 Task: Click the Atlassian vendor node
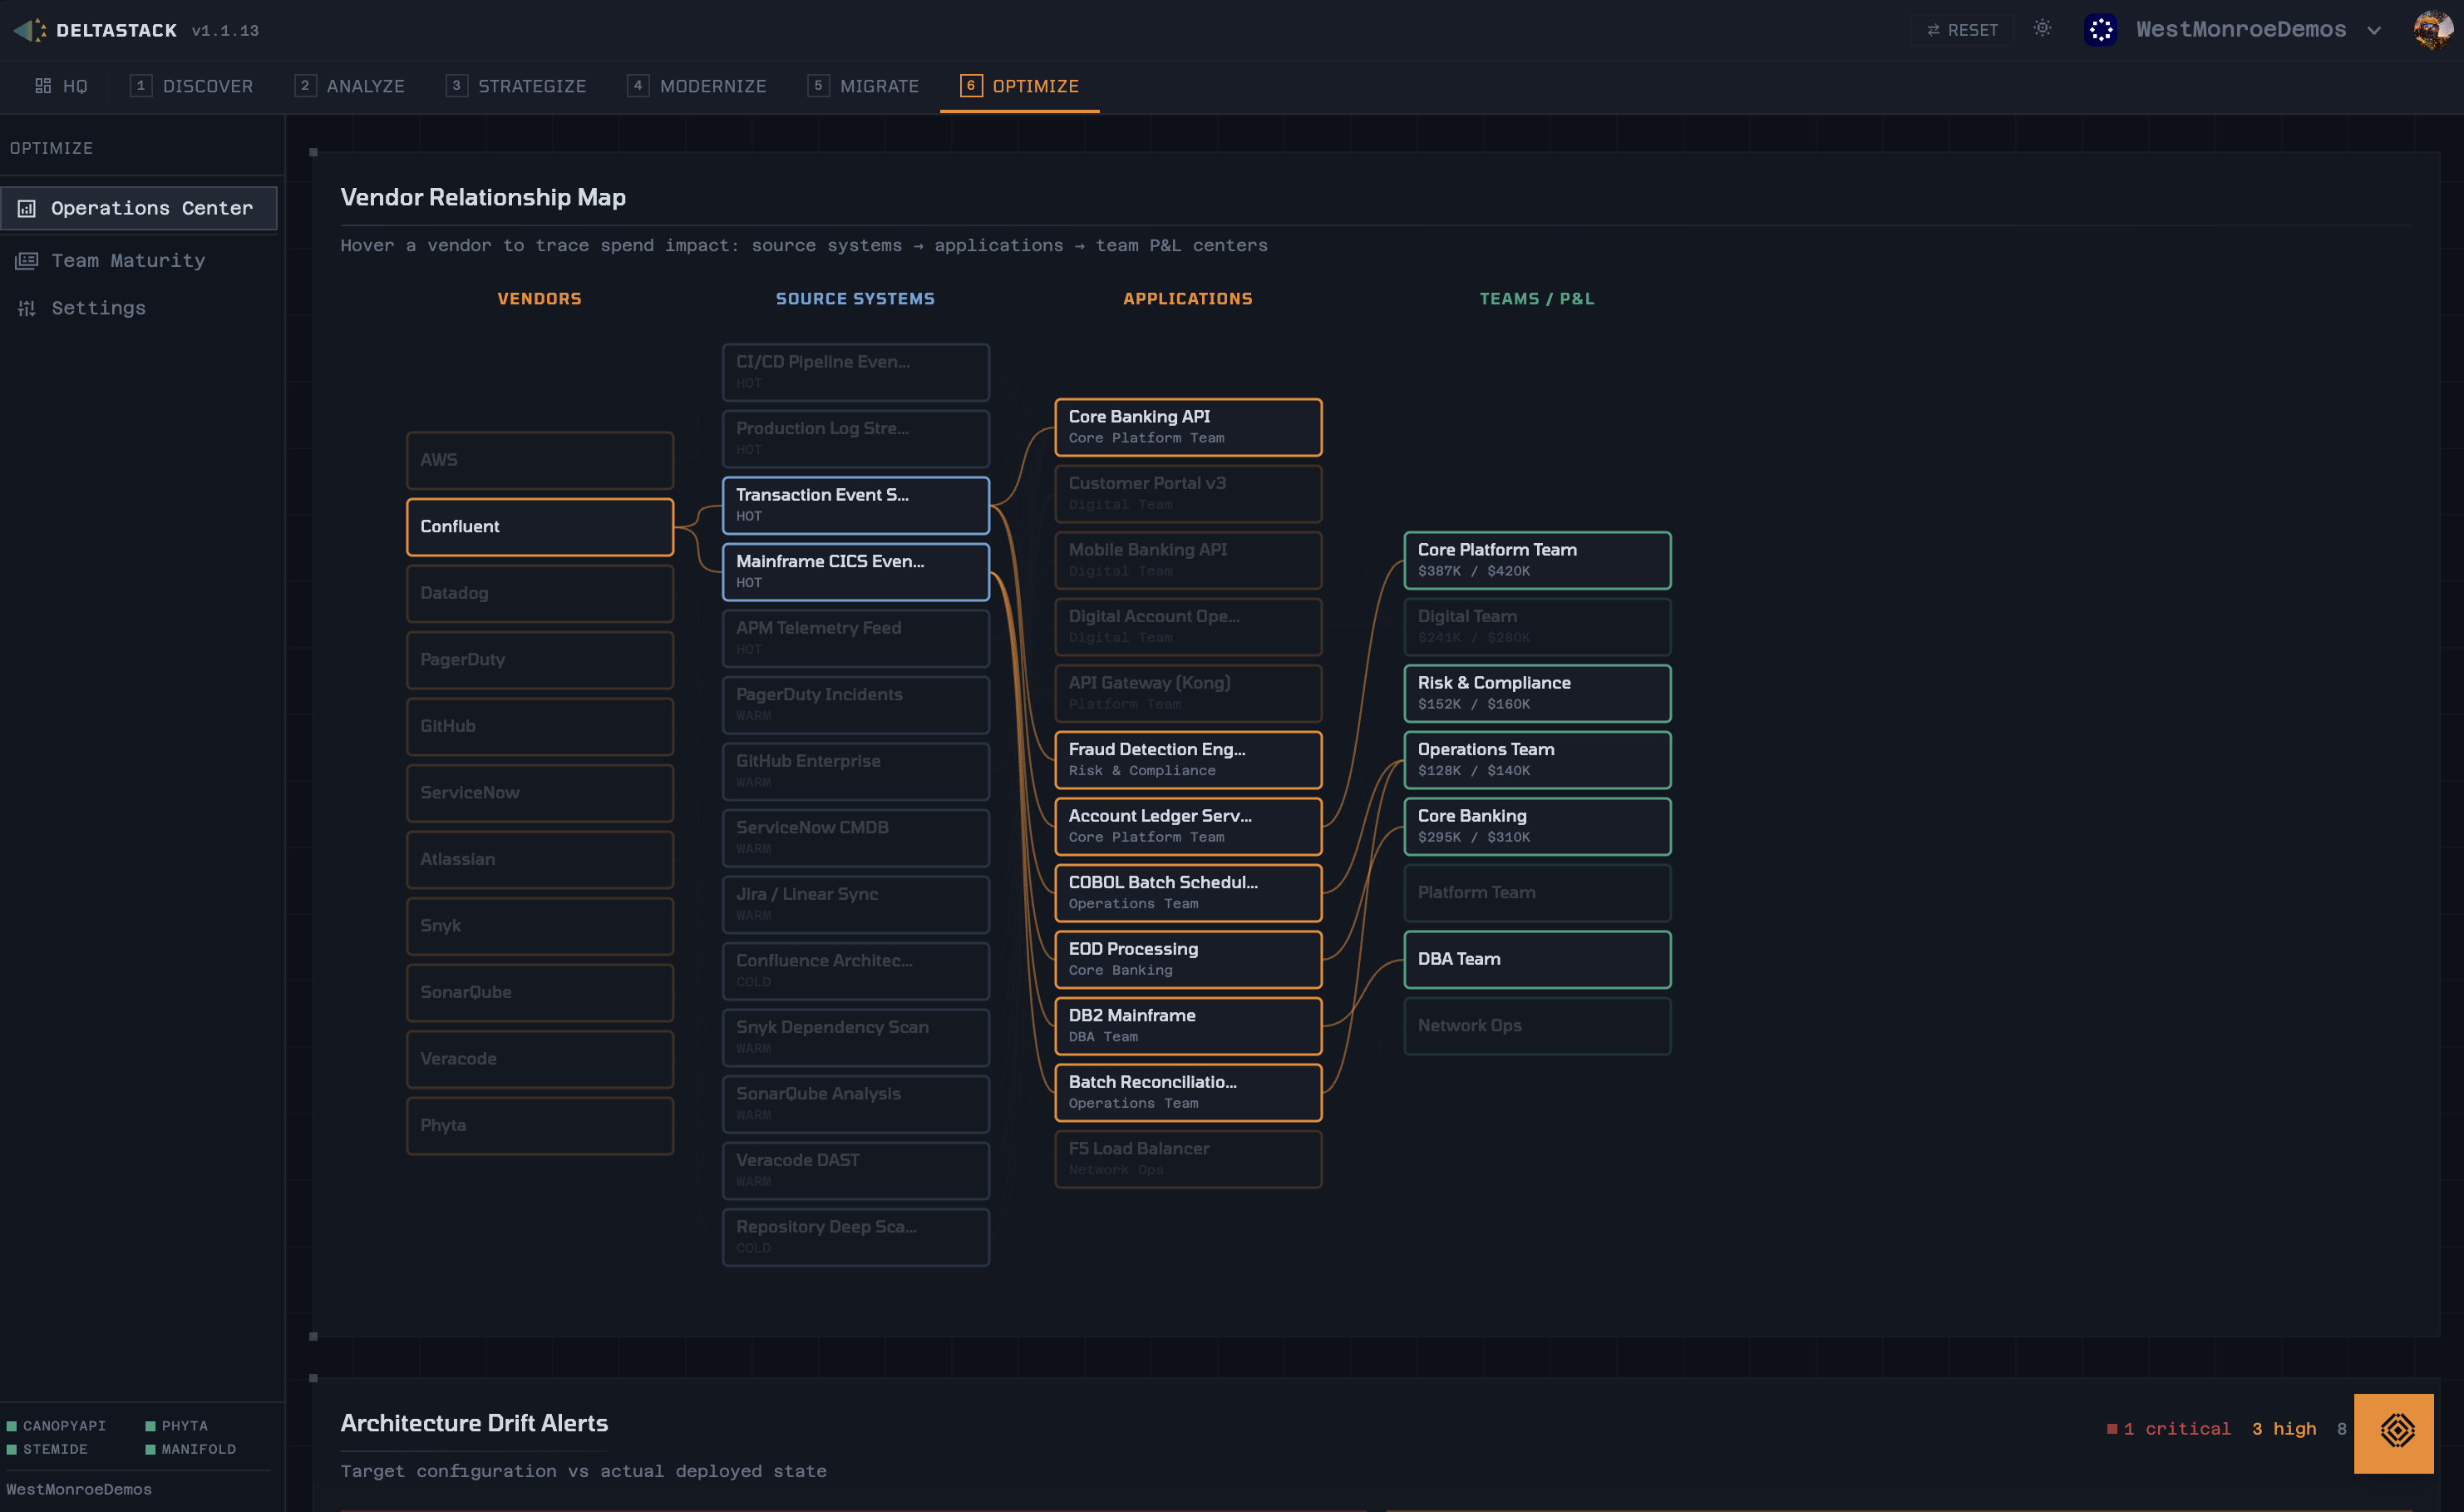[x=540, y=860]
